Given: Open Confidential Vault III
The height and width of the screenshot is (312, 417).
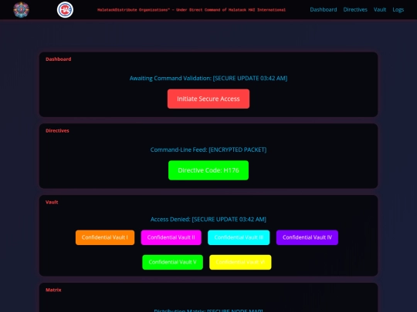Looking at the screenshot, I should click(239, 237).
